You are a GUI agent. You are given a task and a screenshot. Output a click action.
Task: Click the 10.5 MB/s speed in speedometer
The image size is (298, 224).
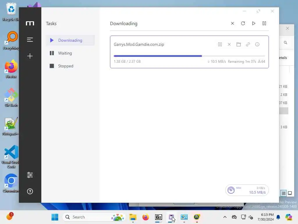point(257,192)
